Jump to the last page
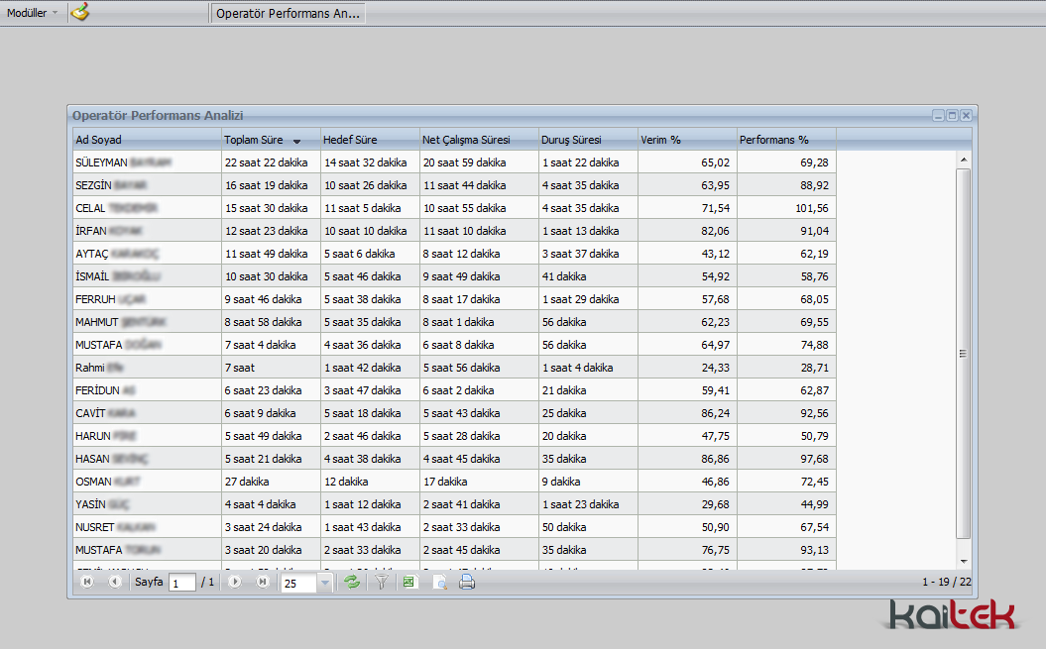 pos(262,583)
